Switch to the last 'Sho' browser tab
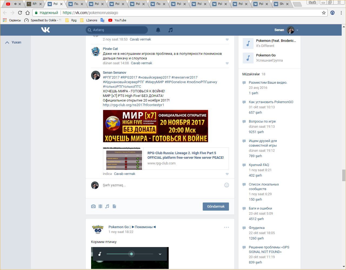 coord(281,4)
